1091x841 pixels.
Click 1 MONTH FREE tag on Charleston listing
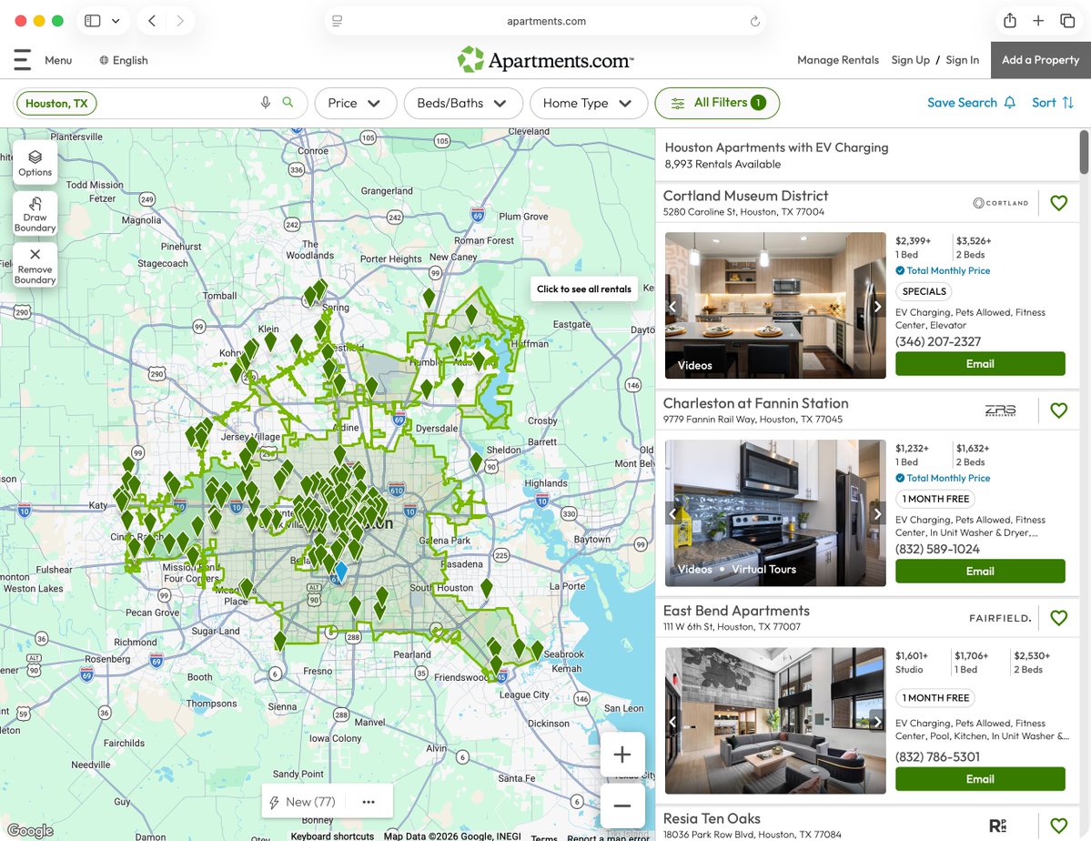click(x=935, y=499)
